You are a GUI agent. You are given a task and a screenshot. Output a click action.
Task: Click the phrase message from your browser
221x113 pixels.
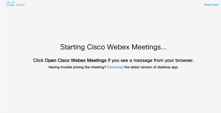click(164, 60)
